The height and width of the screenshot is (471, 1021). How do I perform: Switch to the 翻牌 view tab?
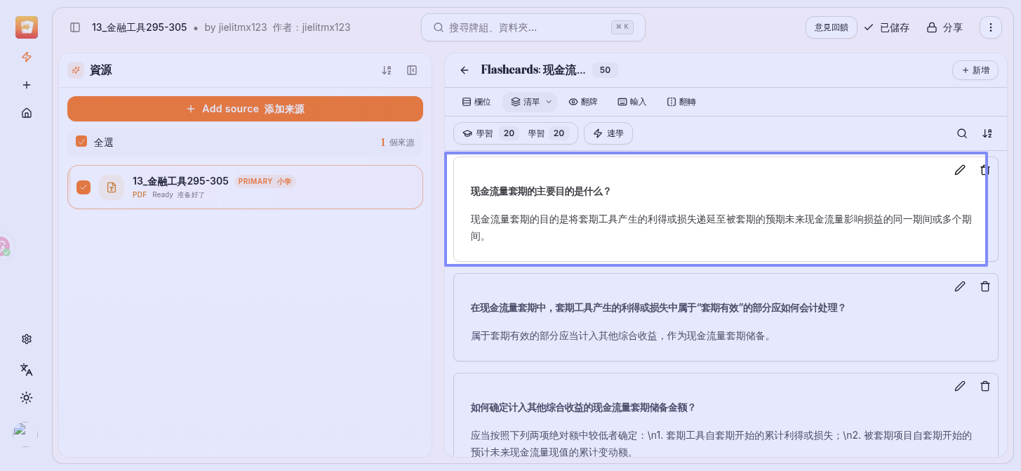pos(583,102)
